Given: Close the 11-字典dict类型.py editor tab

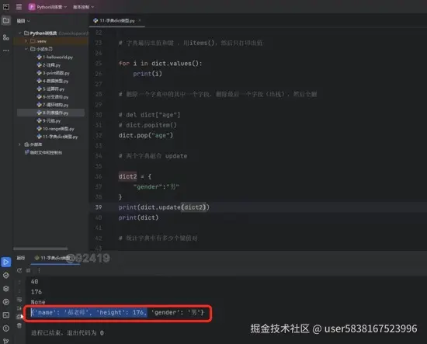Looking at the screenshot, I should [140, 20].
